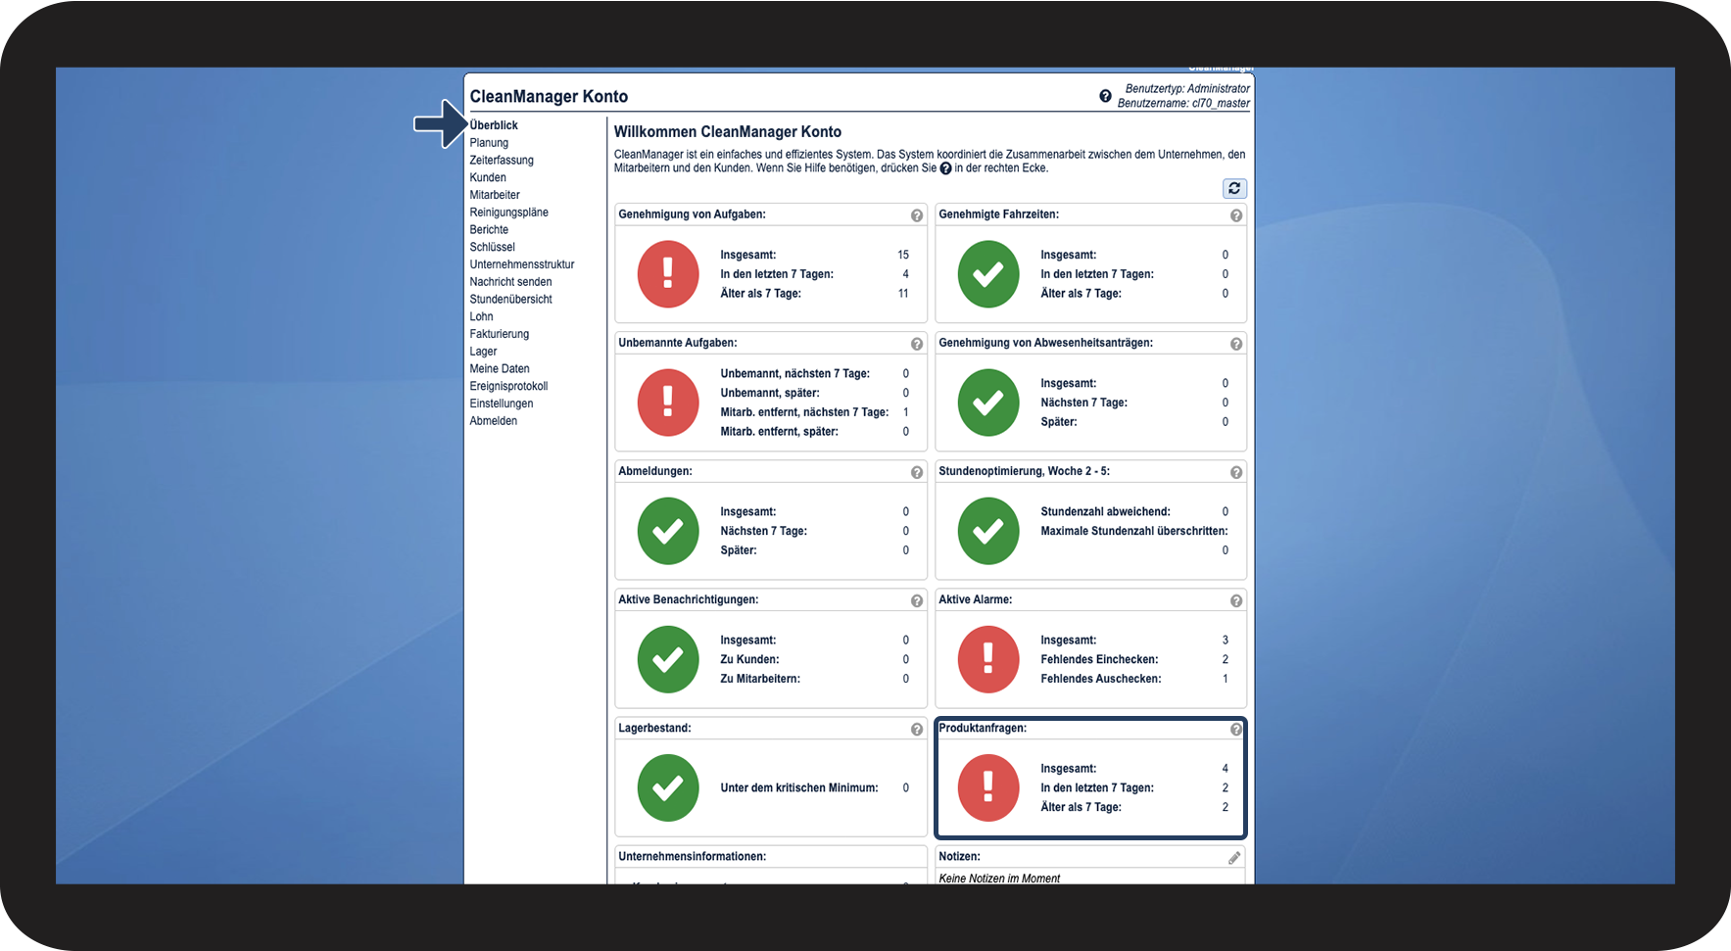
Task: Open help for Genehmigte Fahrzeiten panel
Action: point(1236,215)
